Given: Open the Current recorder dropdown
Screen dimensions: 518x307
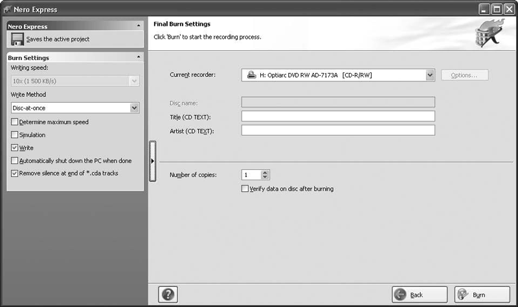Looking at the screenshot, I should click(430, 76).
